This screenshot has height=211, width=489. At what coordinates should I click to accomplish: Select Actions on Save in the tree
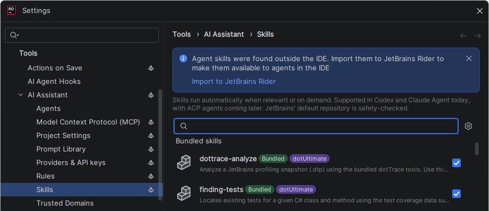click(x=55, y=68)
